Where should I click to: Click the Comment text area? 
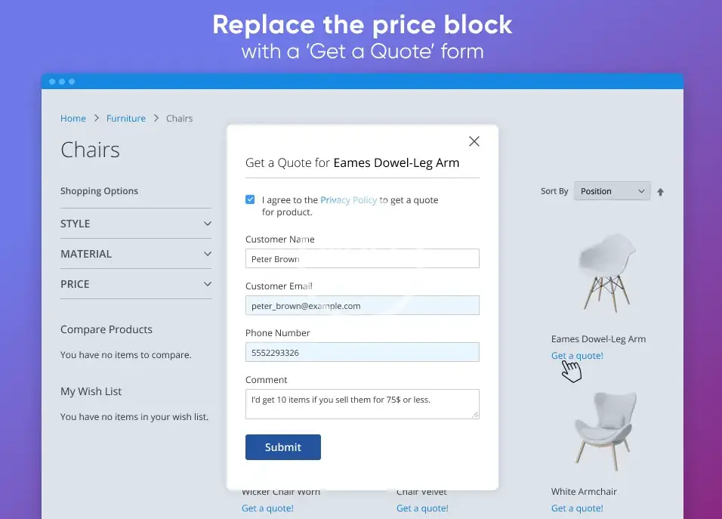click(362, 403)
